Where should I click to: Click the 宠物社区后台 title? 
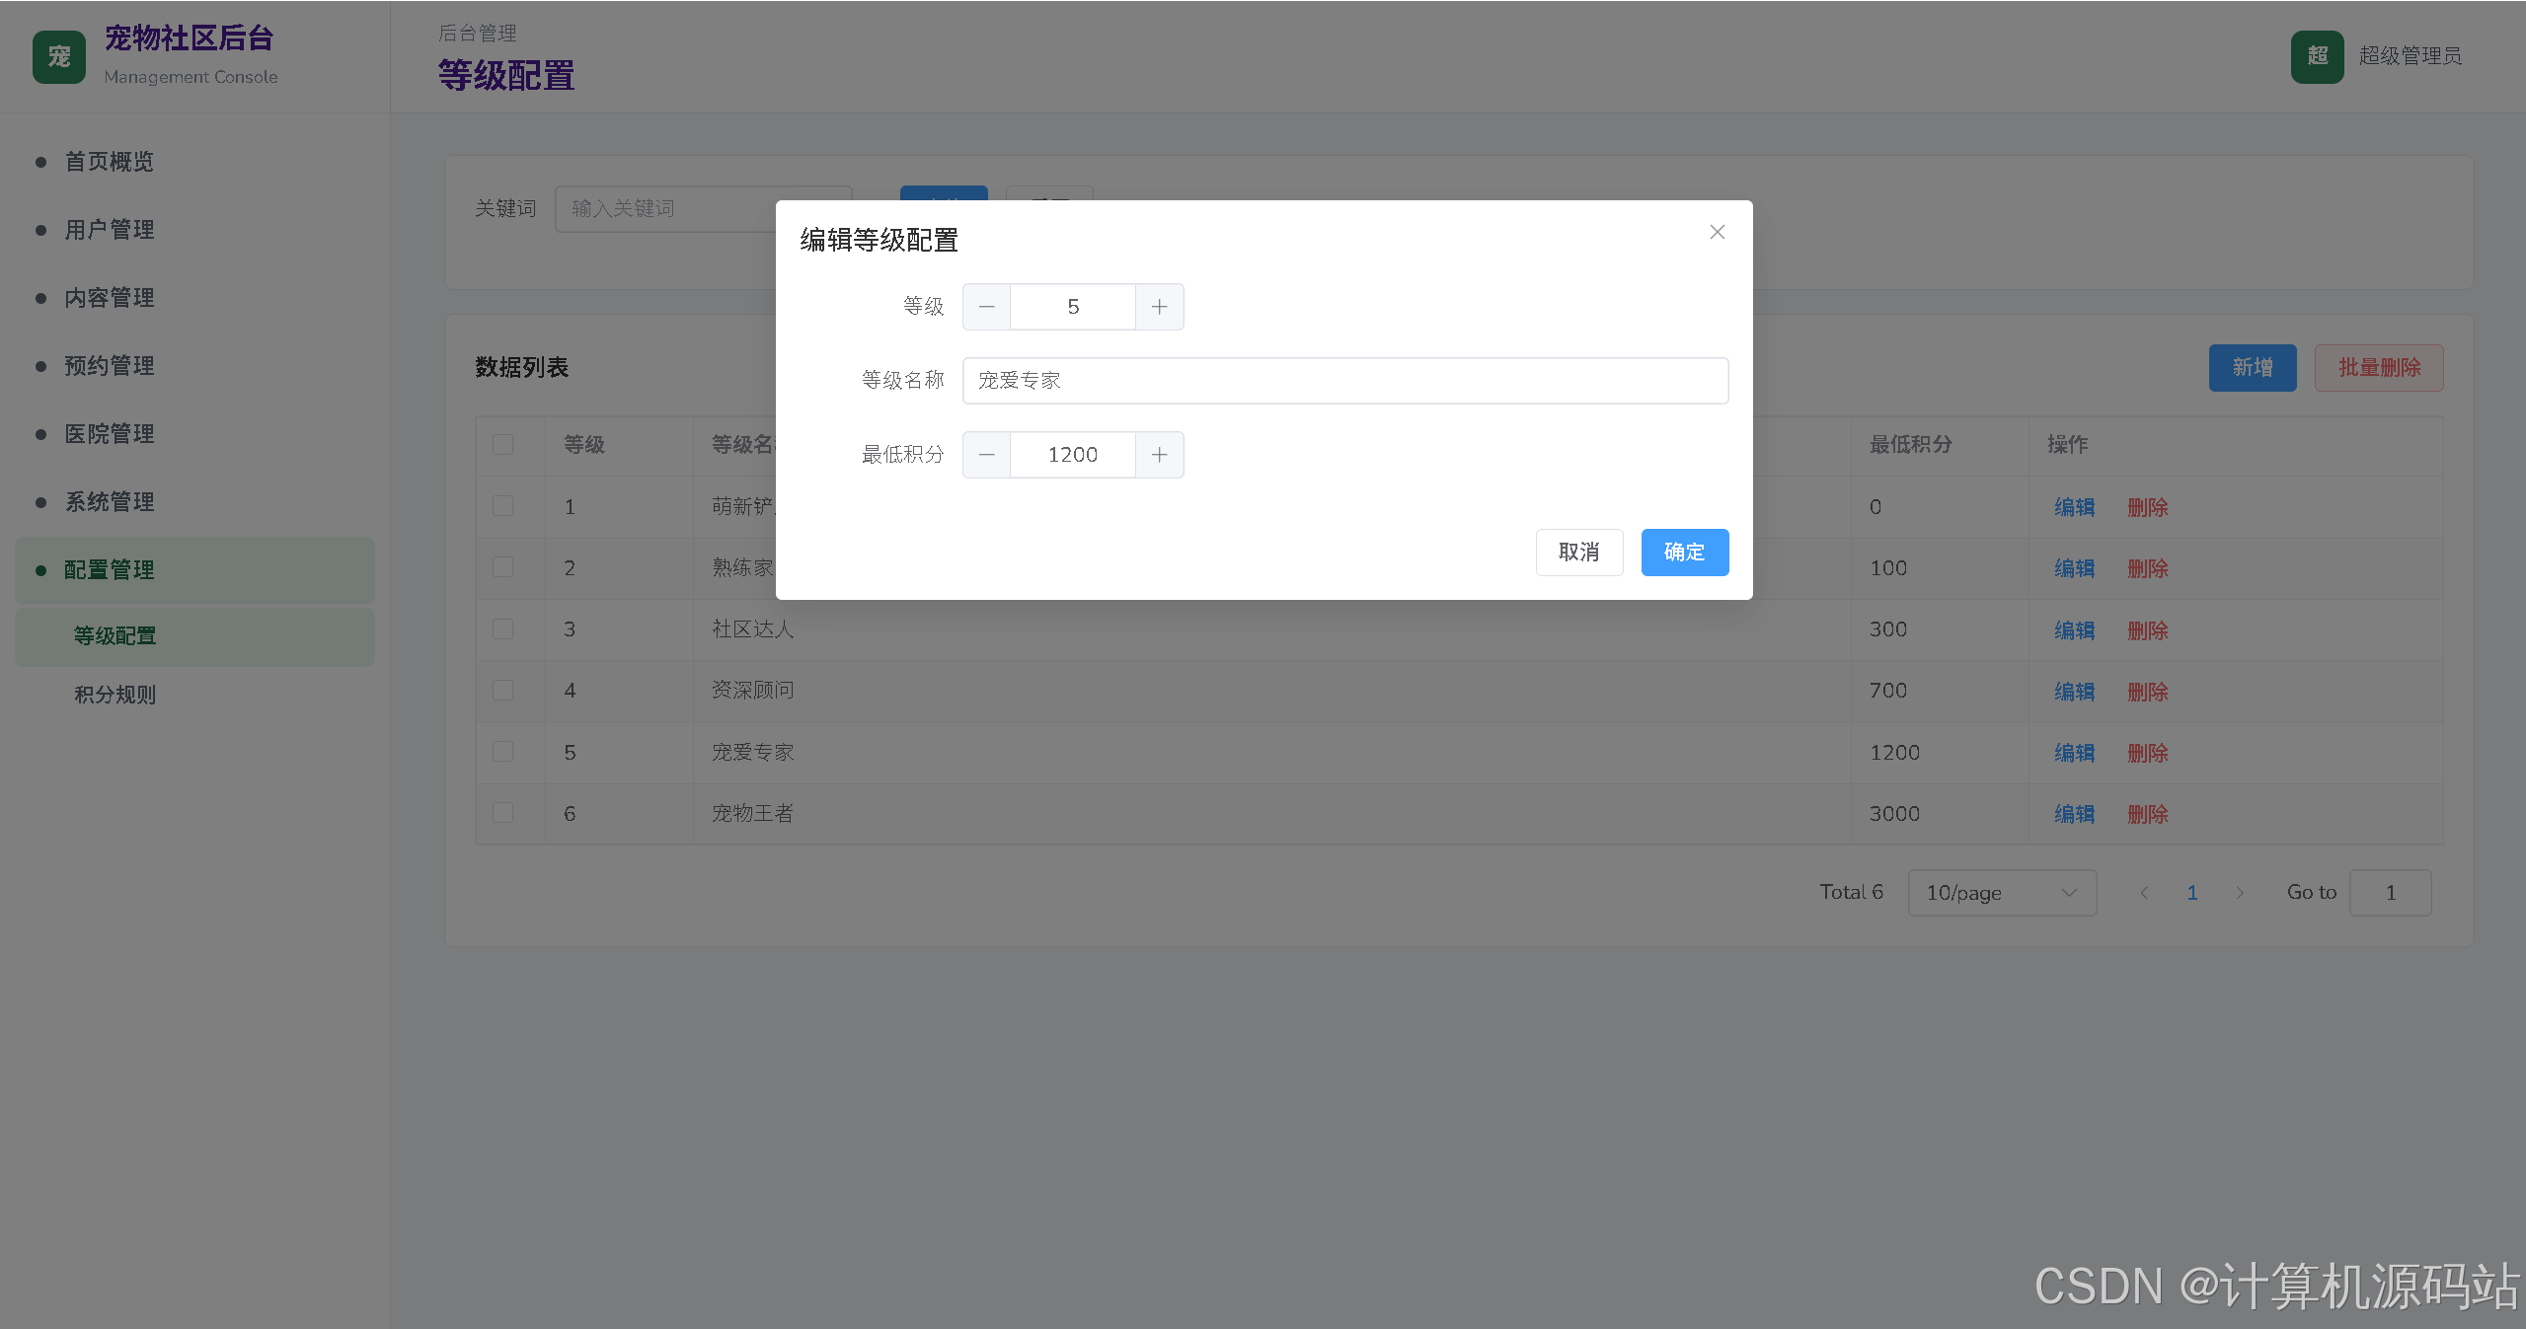coord(189,38)
